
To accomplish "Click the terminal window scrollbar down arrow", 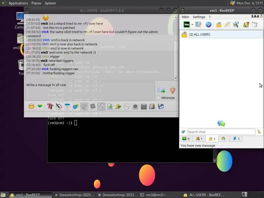I will (x=215, y=161).
